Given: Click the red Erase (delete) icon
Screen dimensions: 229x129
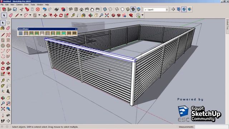Looking at the screenshot, I should coord(38,10).
